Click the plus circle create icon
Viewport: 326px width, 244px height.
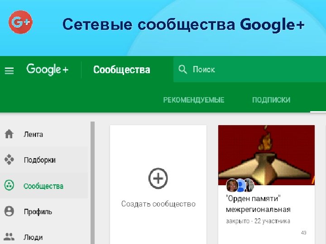pyautogui.click(x=158, y=178)
